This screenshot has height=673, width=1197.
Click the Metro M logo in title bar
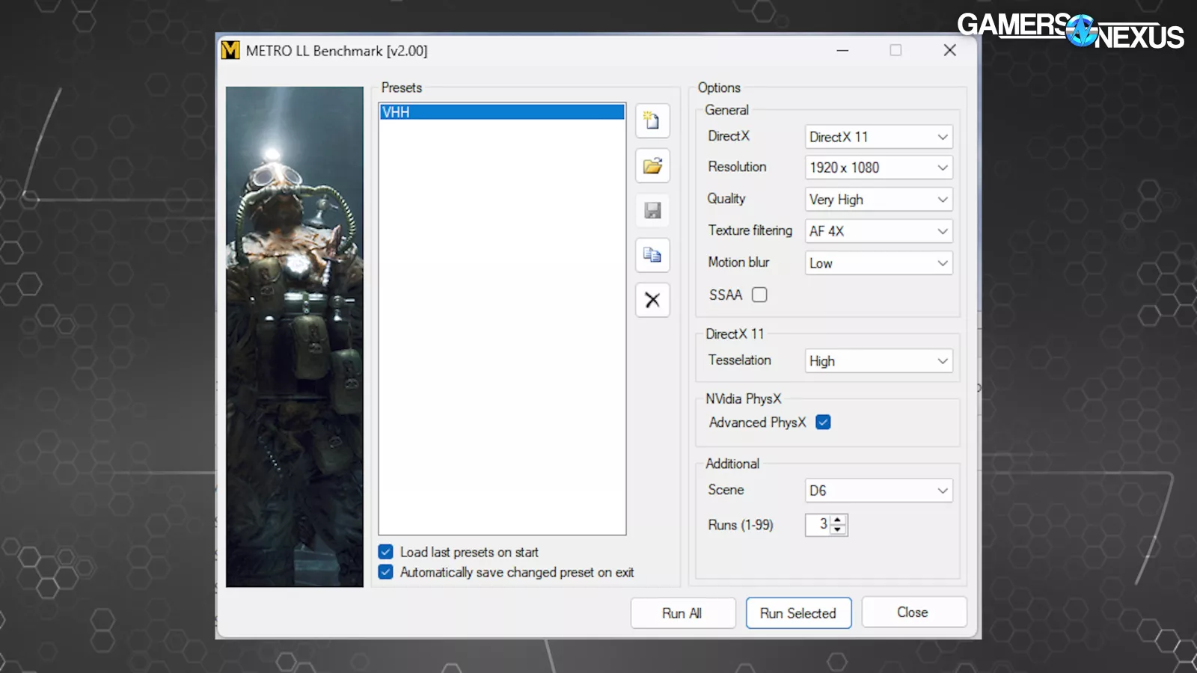pyautogui.click(x=230, y=50)
